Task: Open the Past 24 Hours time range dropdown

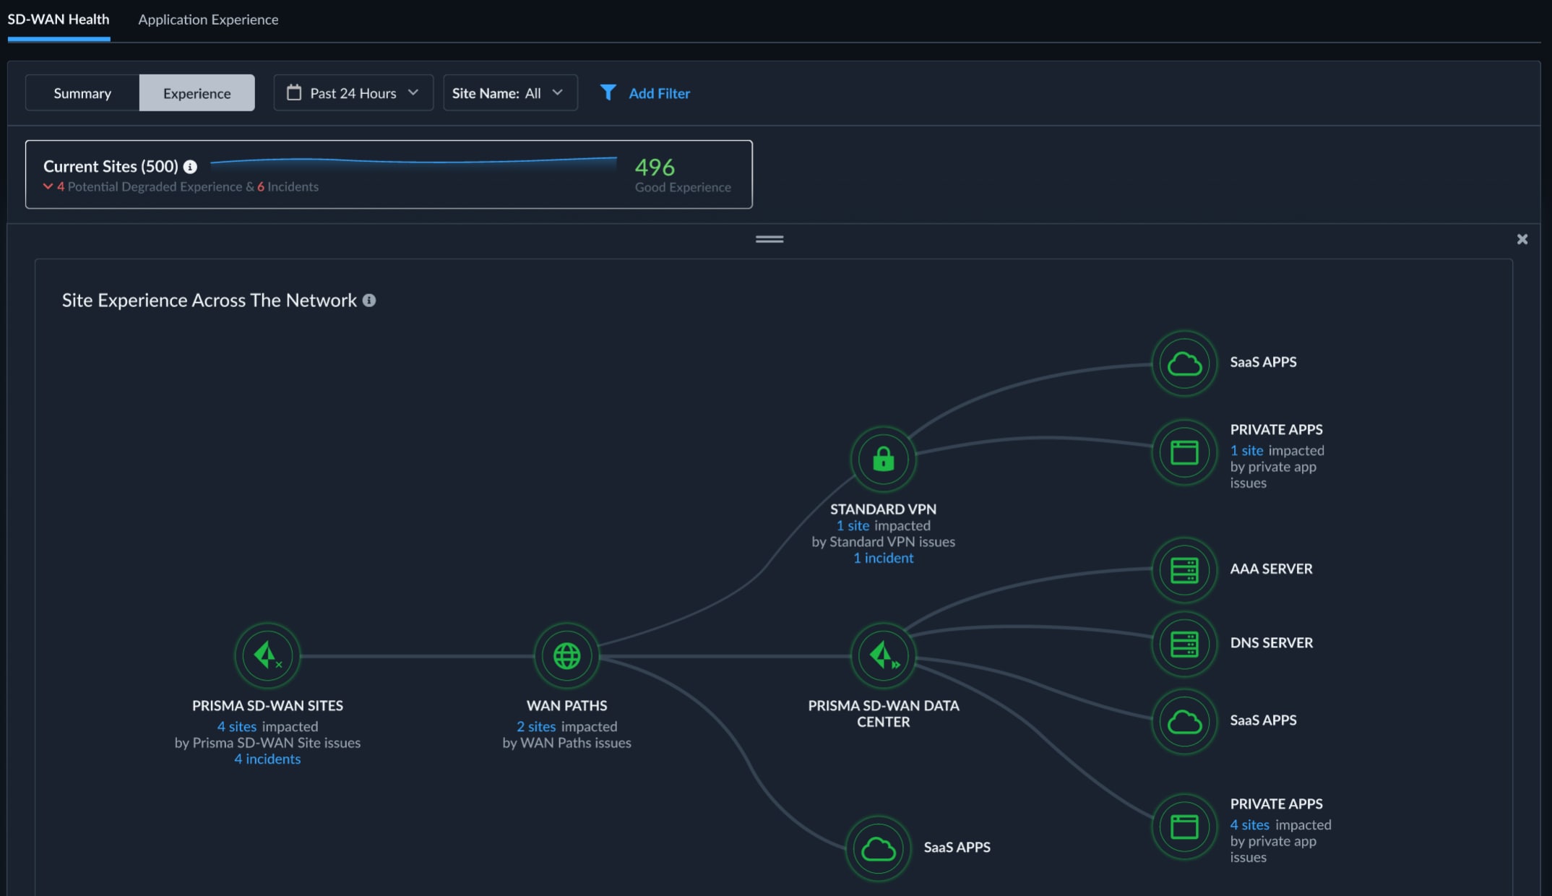Action: (x=353, y=92)
